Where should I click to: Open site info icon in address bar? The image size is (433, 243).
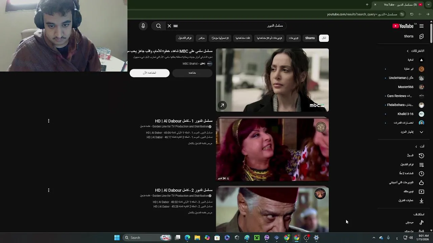coord(402,14)
